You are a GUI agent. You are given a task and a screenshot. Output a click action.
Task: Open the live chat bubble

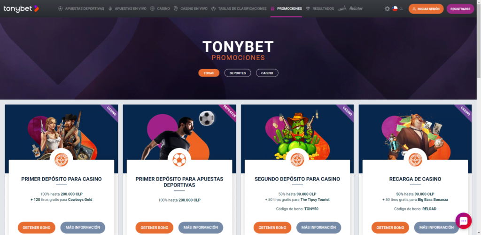tap(463, 220)
